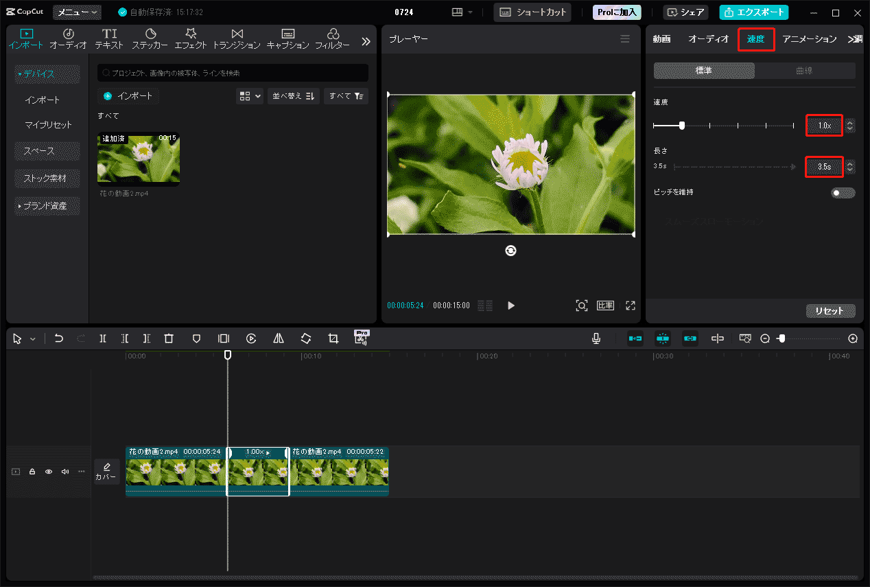Click the ショートカット button
Viewport: 870px width, 587px height.
pyautogui.click(x=532, y=12)
